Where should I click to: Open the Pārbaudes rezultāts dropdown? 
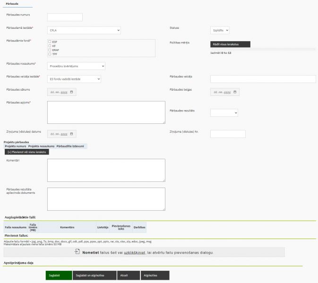(x=224, y=113)
